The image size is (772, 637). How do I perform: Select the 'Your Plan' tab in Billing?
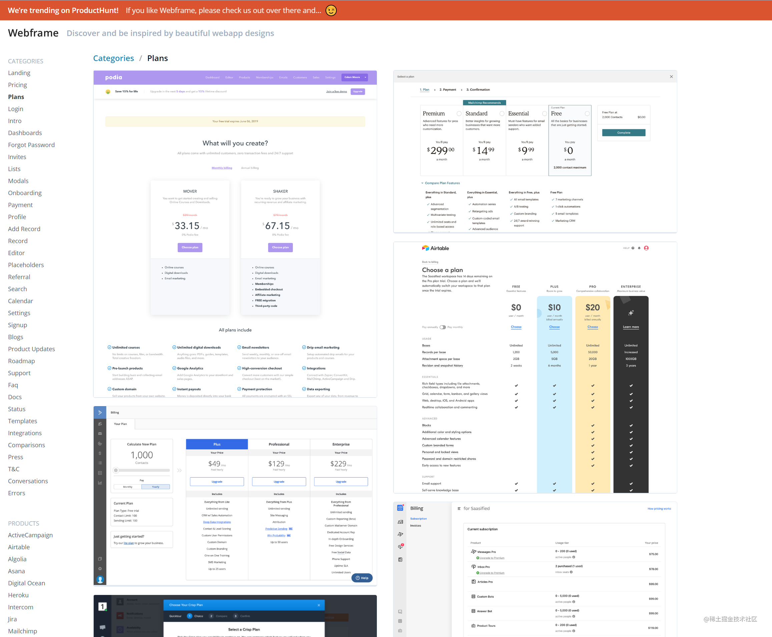120,424
